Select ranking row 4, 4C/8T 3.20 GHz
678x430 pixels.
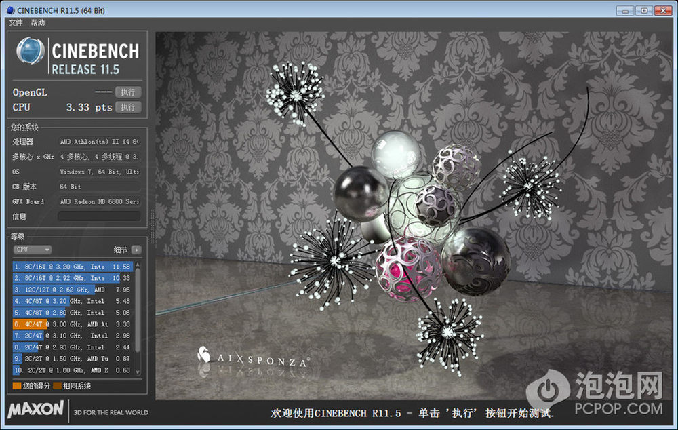click(x=73, y=301)
